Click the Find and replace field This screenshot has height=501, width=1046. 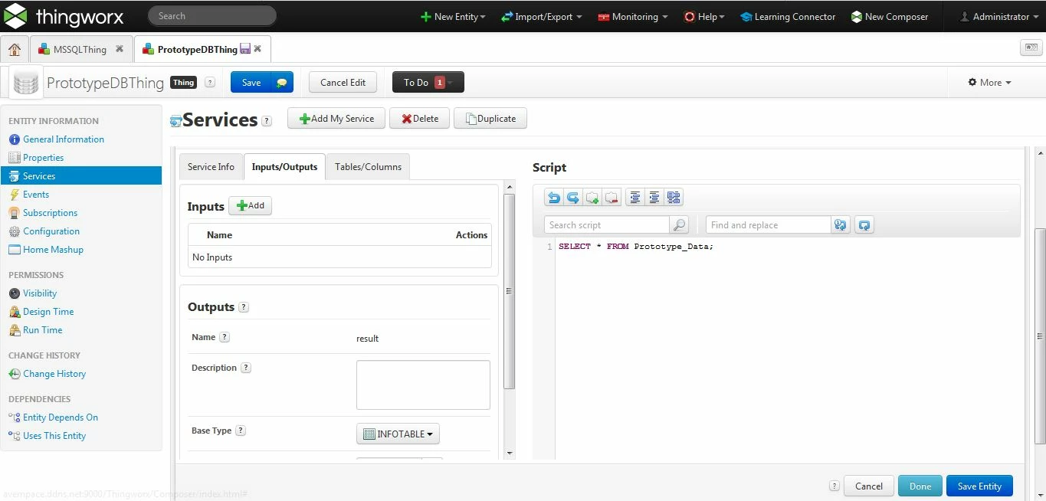tap(768, 225)
